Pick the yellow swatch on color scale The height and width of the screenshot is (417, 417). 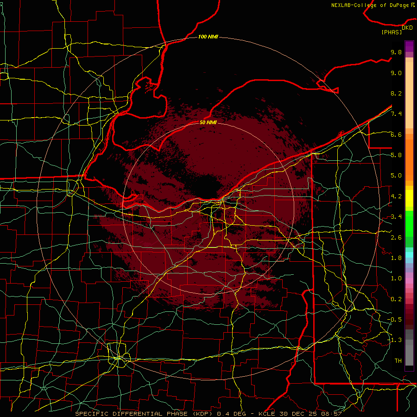point(409,198)
